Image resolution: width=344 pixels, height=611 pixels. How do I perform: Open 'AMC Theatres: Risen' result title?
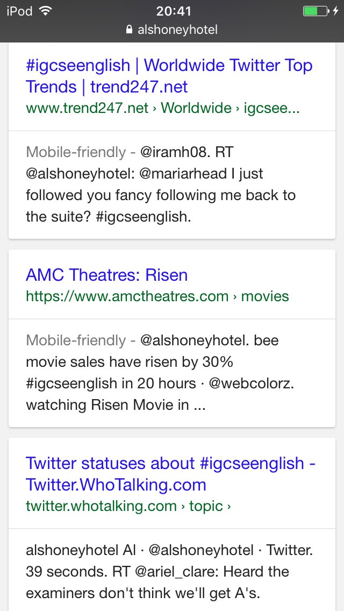(107, 275)
